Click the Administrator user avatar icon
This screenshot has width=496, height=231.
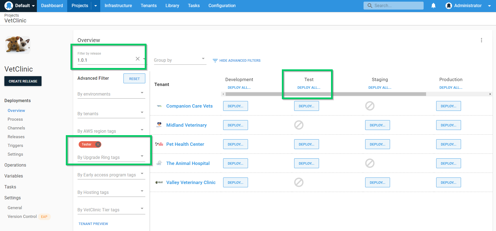448,6
